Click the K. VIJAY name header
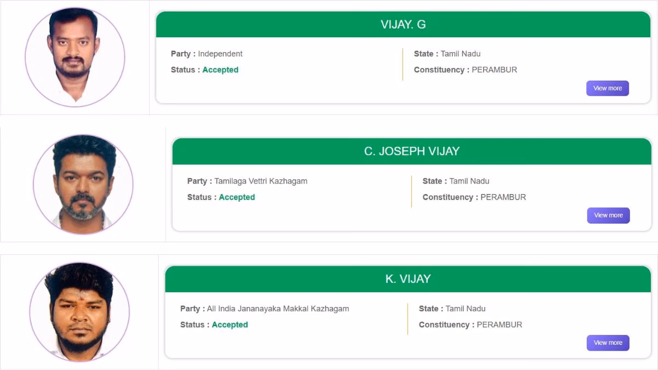 [x=407, y=279]
